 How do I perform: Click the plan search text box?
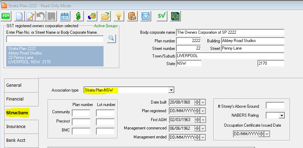[55, 39]
